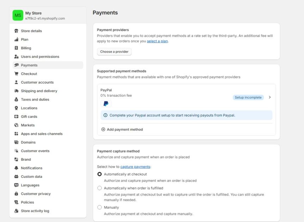The width and height of the screenshot is (304, 222).
Task: Click the Customer accounts person icon
Action: [x=16, y=82]
